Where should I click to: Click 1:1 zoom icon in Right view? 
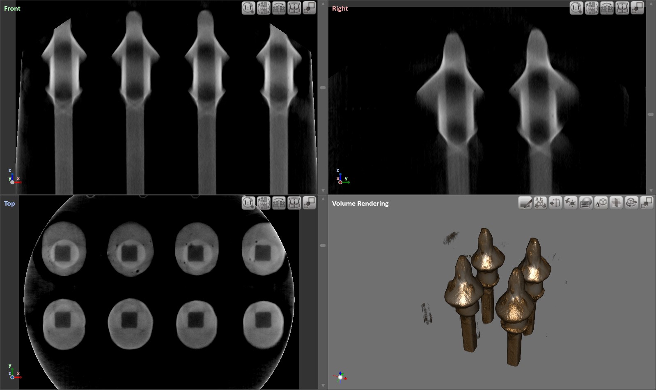[576, 8]
